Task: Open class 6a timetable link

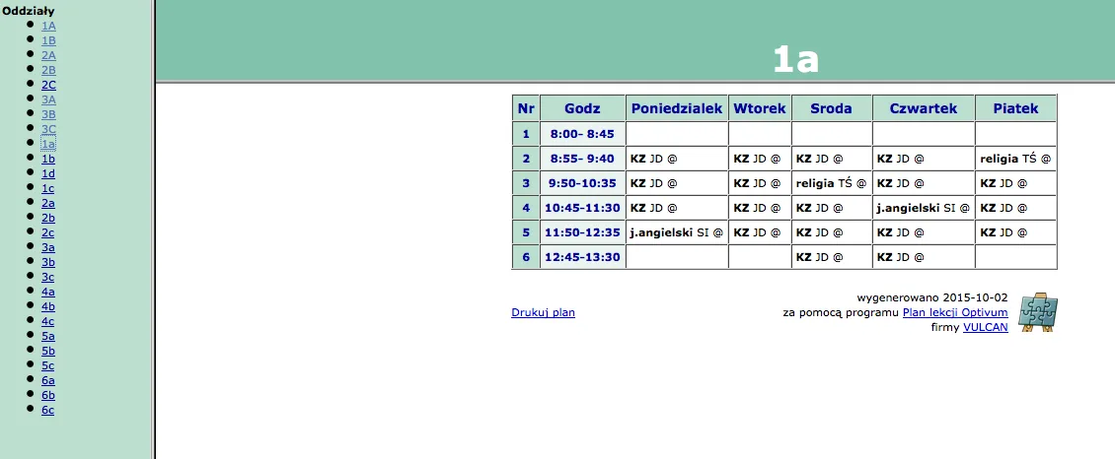Action: click(48, 380)
